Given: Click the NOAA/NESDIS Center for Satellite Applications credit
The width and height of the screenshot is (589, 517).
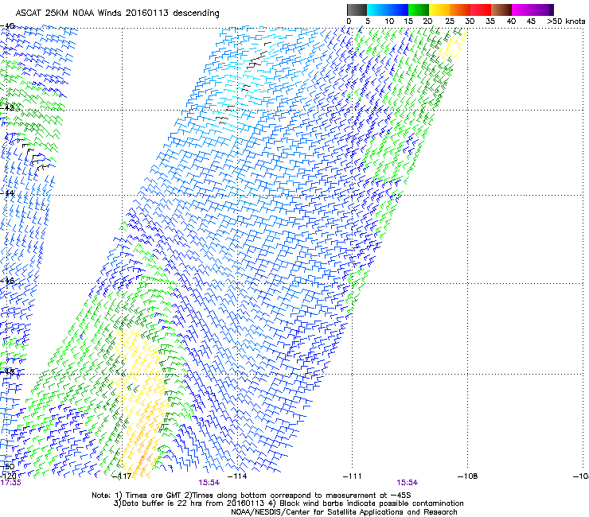Looking at the screenshot, I should coord(344,512).
